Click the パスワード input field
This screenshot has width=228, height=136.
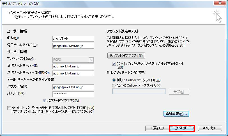pos(73,94)
